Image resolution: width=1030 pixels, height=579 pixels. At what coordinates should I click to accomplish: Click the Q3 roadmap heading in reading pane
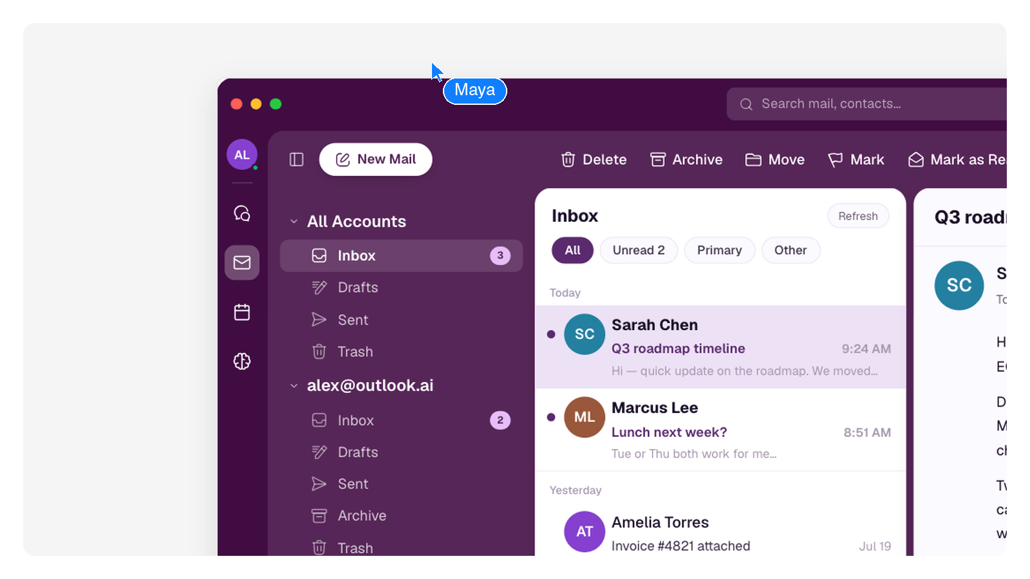(x=970, y=217)
